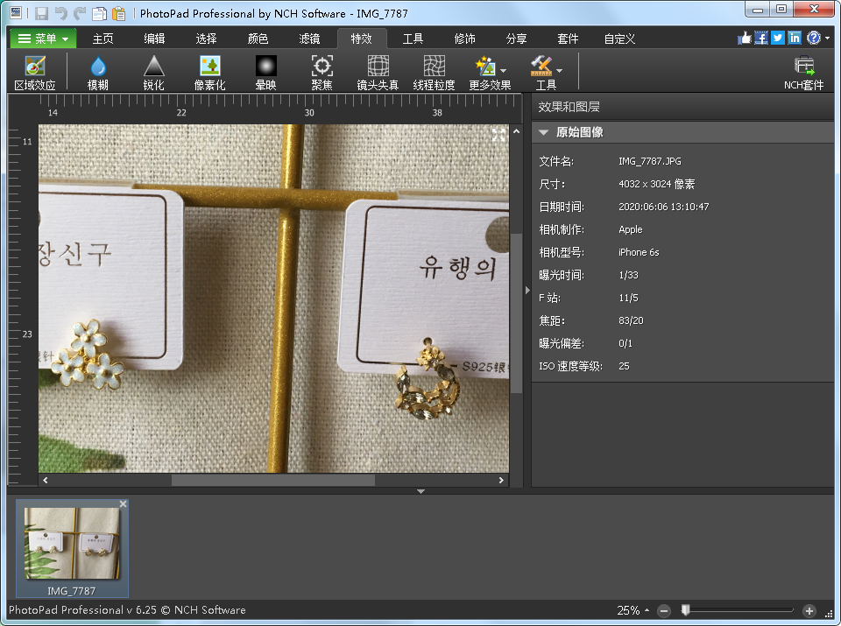Select the IMG_7787 thumbnail

[72, 545]
